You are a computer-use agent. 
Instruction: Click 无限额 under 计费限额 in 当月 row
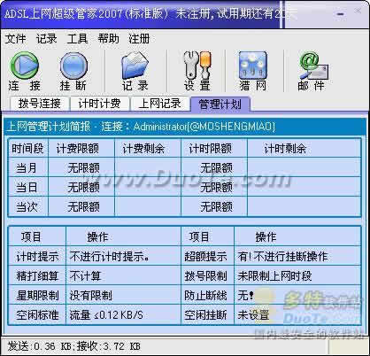(84, 168)
